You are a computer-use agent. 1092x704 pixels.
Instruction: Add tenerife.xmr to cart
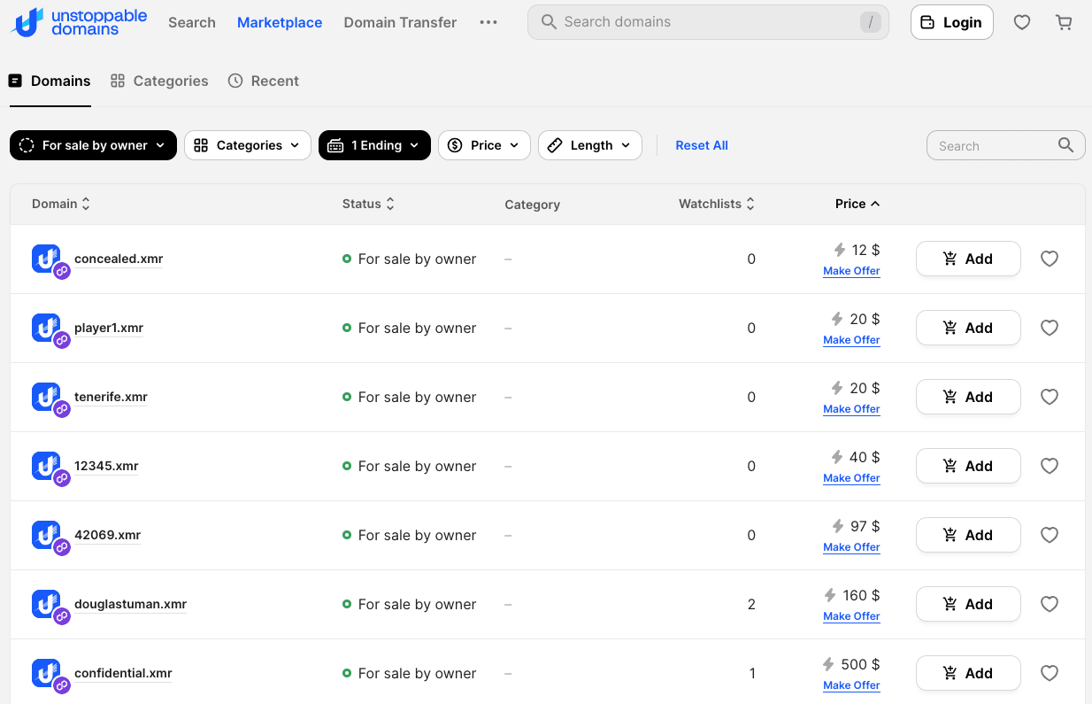(968, 397)
